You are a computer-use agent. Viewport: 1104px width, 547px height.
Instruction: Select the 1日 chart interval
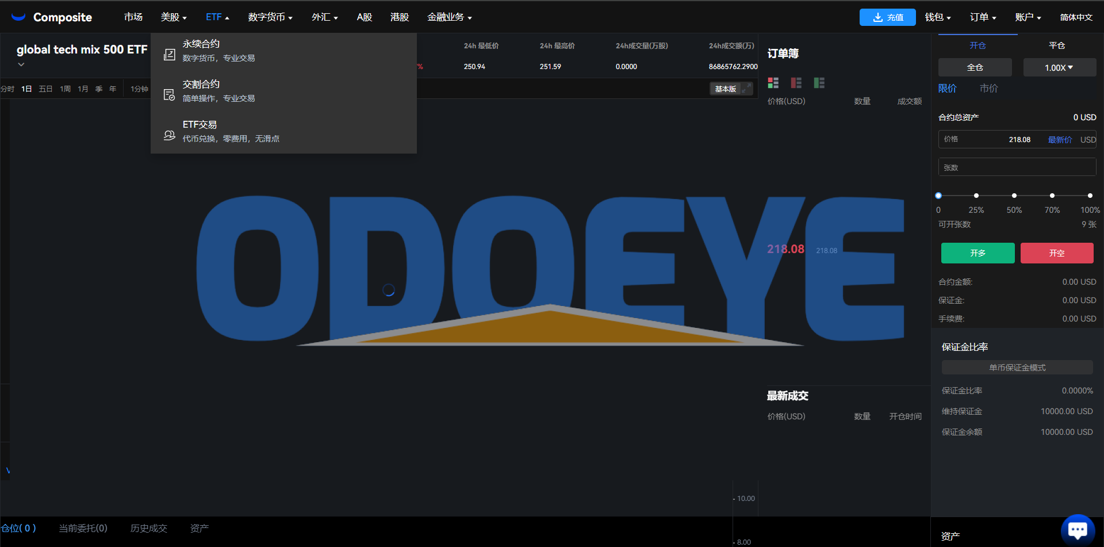tap(26, 89)
